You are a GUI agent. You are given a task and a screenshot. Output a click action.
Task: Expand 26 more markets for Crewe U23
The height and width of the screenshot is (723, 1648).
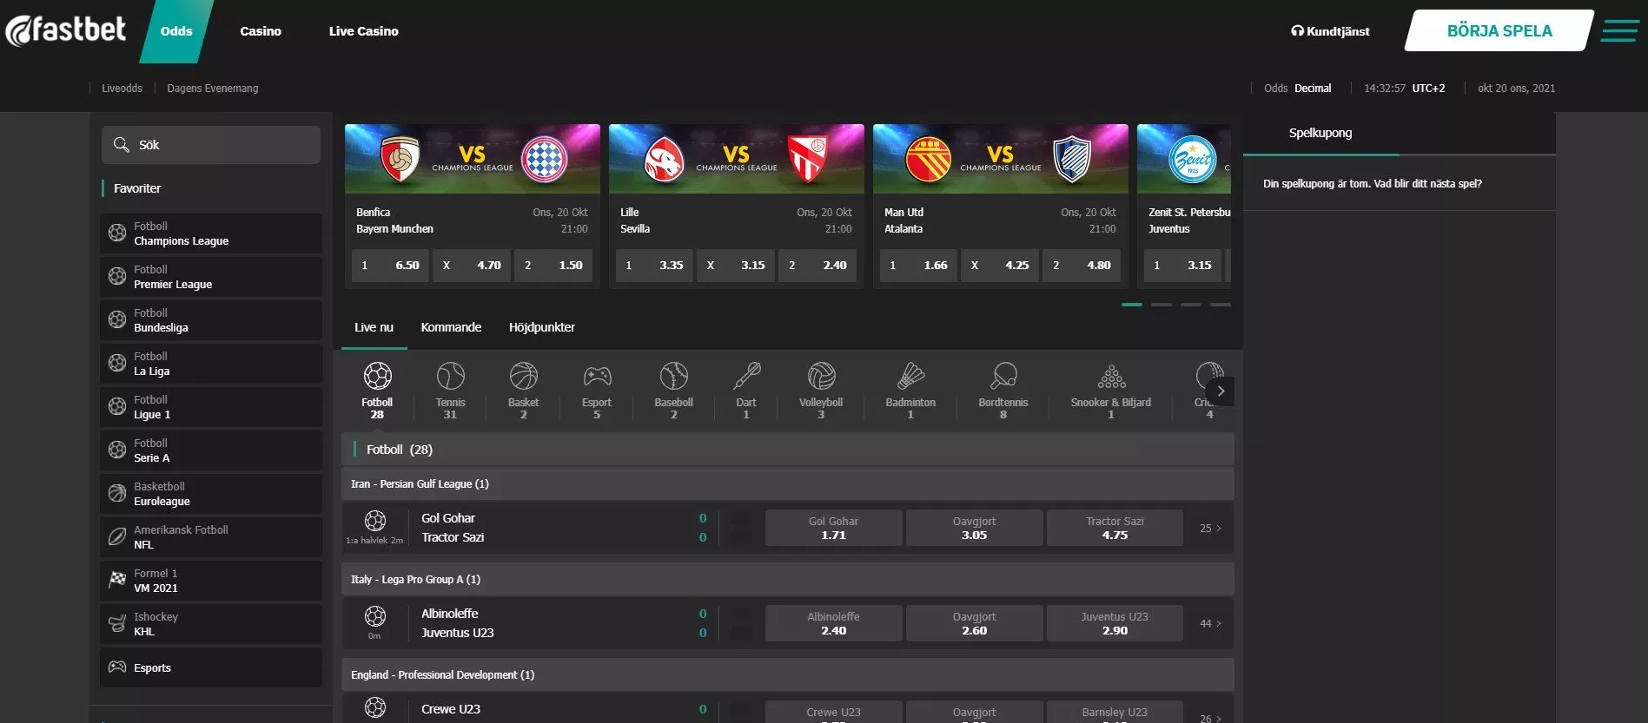tap(1210, 718)
